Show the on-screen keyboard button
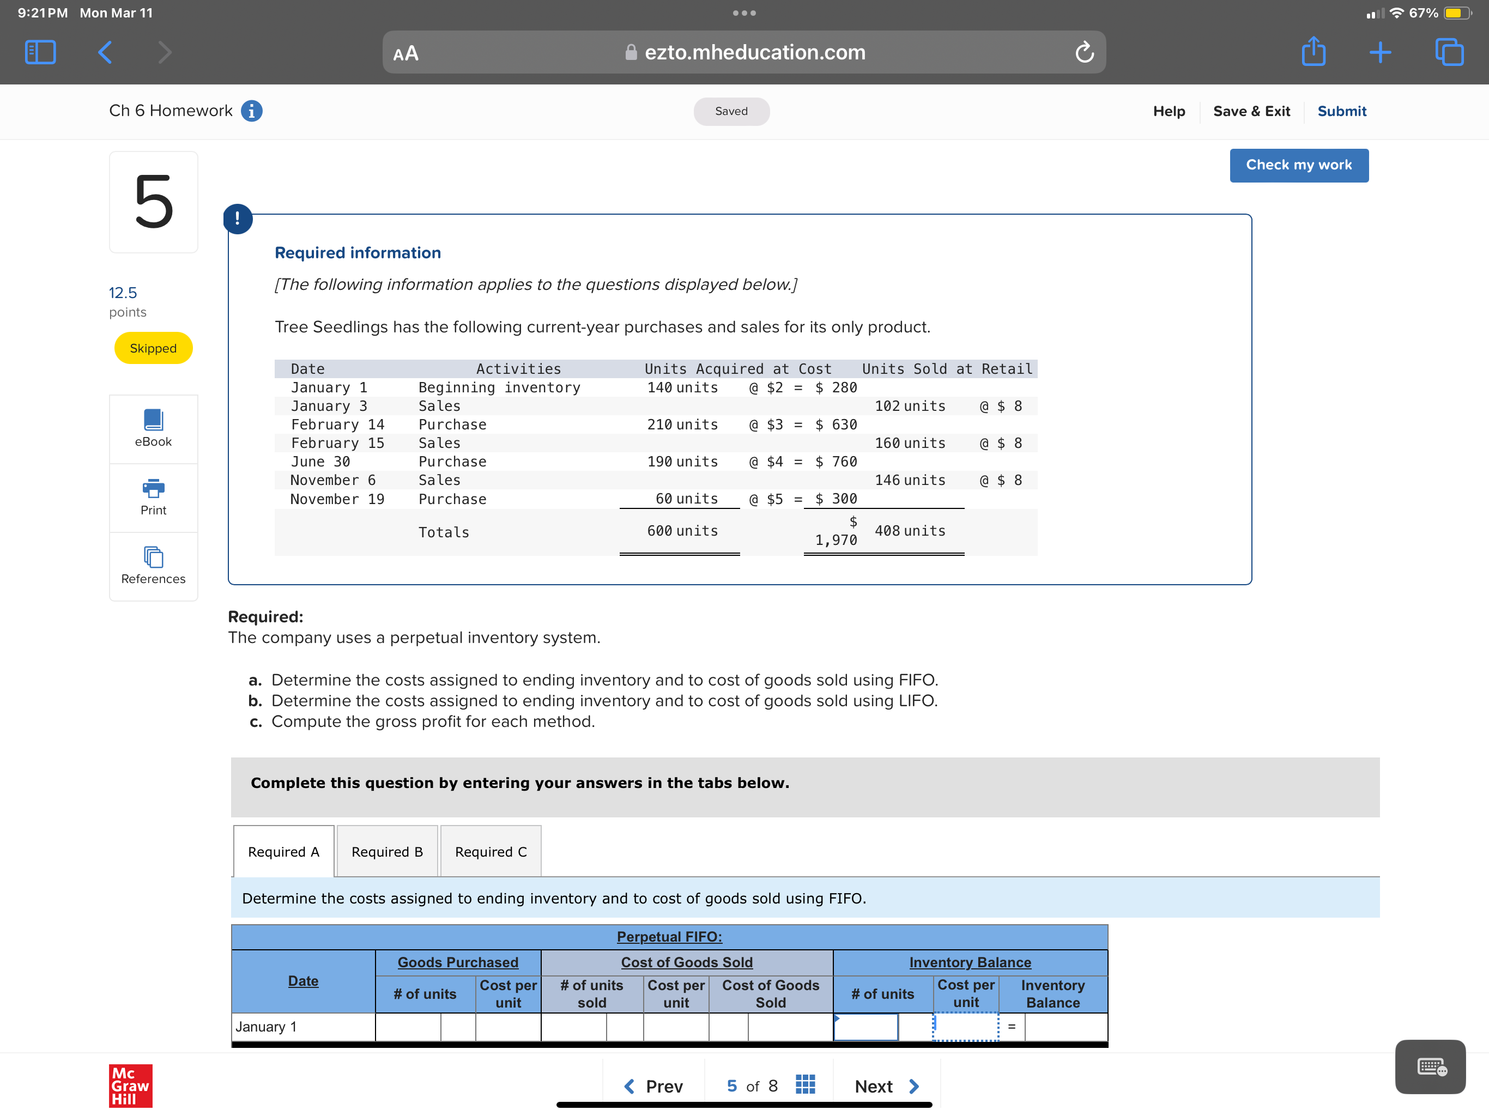The width and height of the screenshot is (1489, 1116). point(1430,1067)
